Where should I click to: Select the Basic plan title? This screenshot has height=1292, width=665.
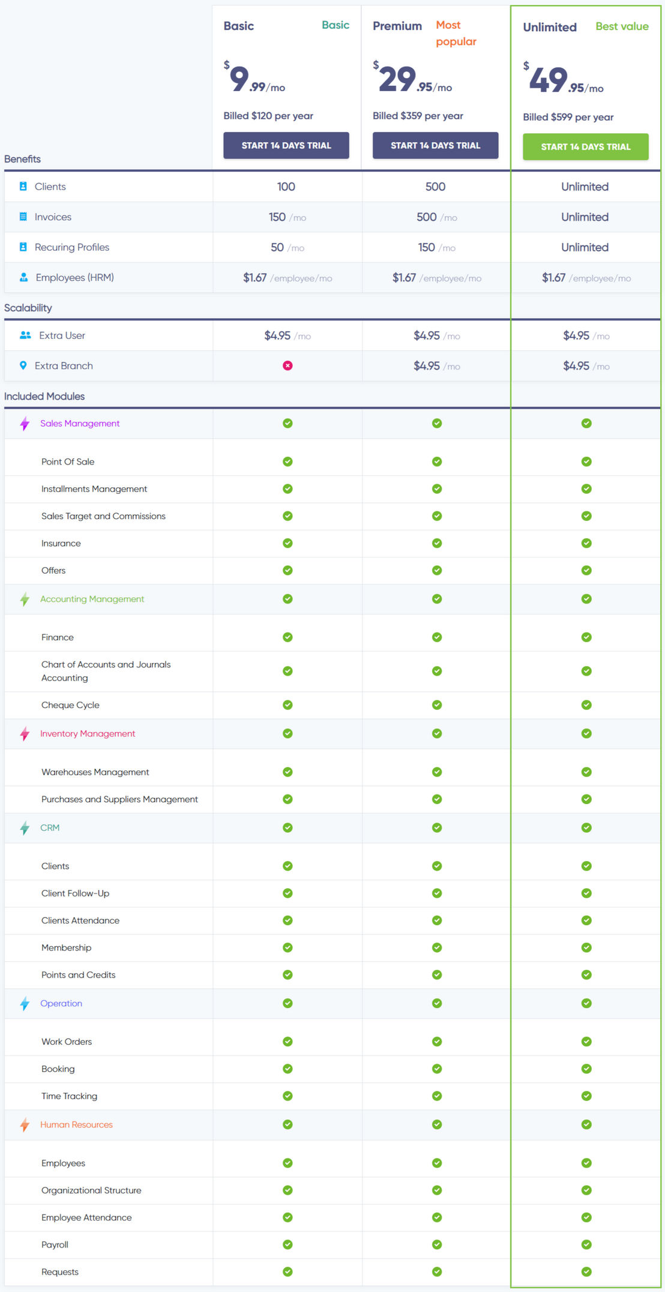(x=239, y=26)
